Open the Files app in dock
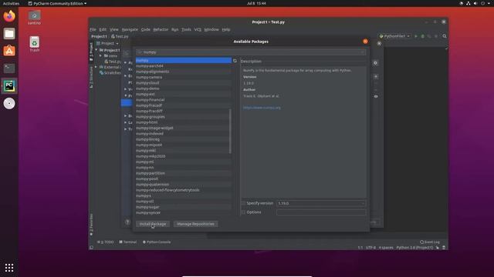 [x=9, y=34]
